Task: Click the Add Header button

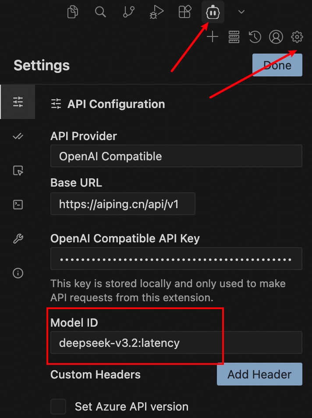Action: 259,374
